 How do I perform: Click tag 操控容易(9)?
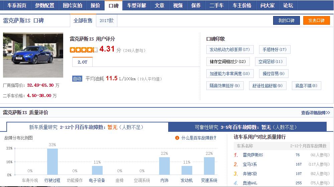(x=273, y=74)
